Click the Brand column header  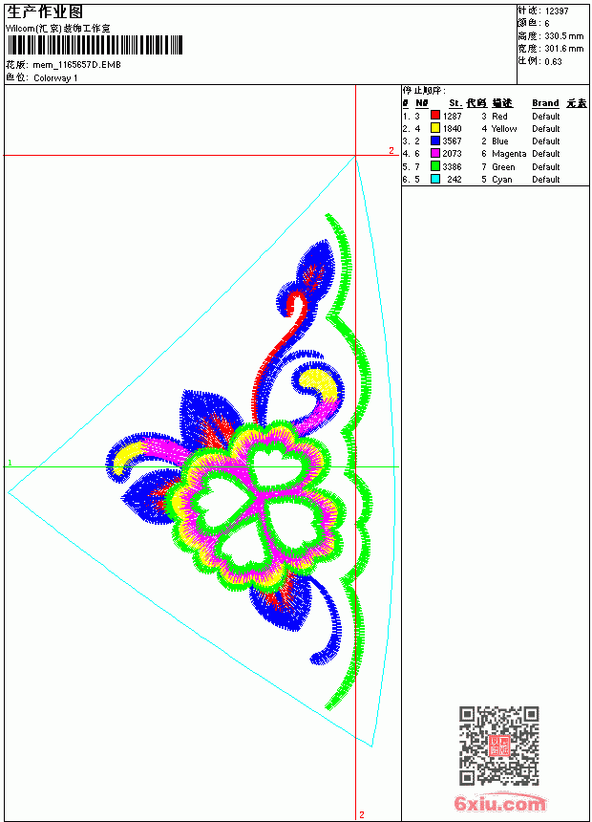coord(545,103)
